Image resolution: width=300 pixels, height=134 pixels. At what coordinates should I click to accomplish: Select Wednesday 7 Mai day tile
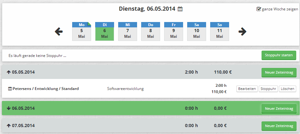click(x=128, y=31)
